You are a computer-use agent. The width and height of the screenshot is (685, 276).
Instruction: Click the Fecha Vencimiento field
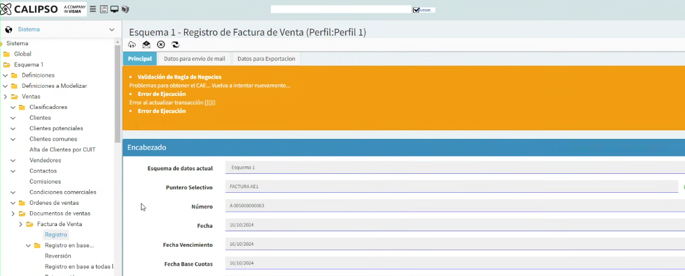(x=455, y=244)
